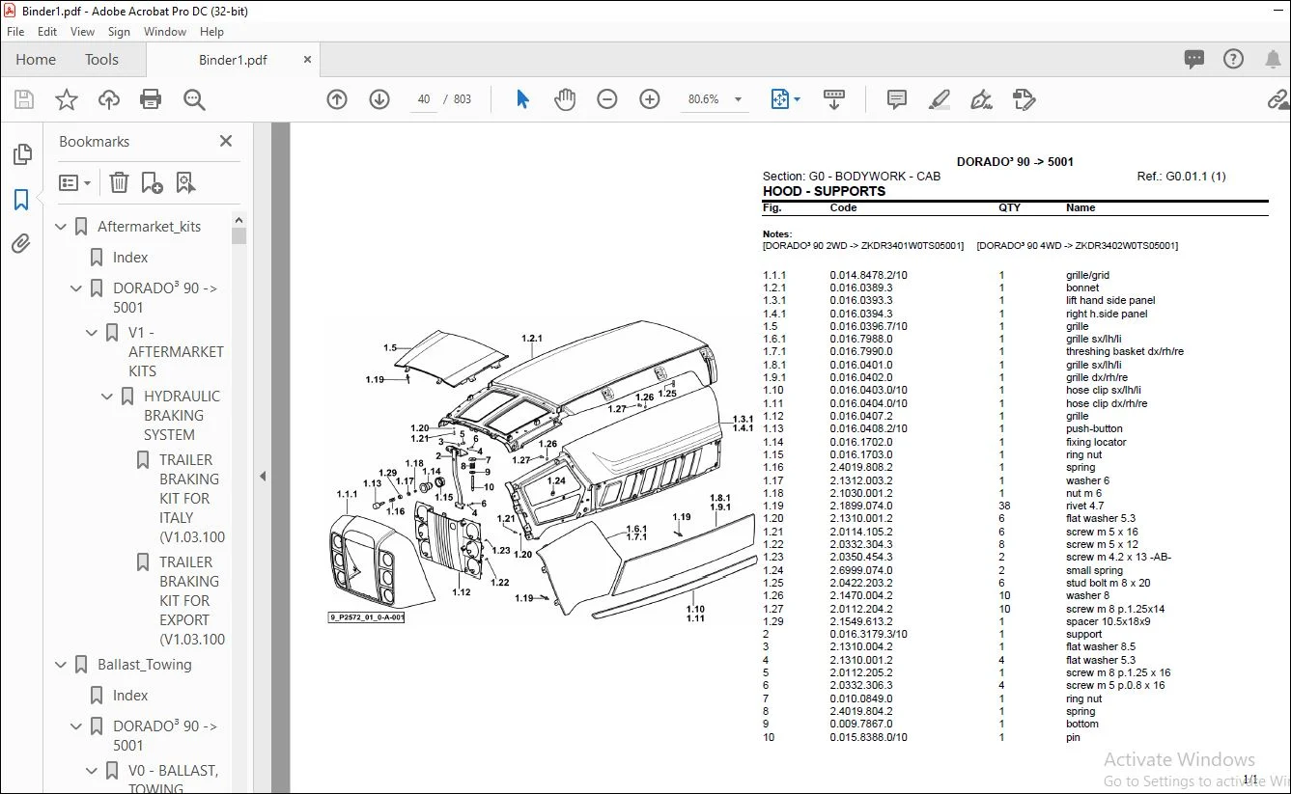Collapse the navigation pane with the arrow
The image size is (1291, 794).
click(263, 476)
